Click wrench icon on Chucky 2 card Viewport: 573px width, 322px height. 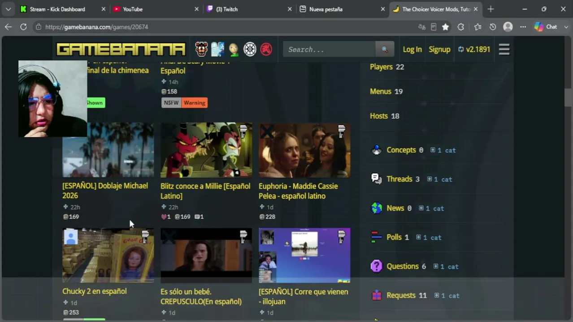(145, 236)
